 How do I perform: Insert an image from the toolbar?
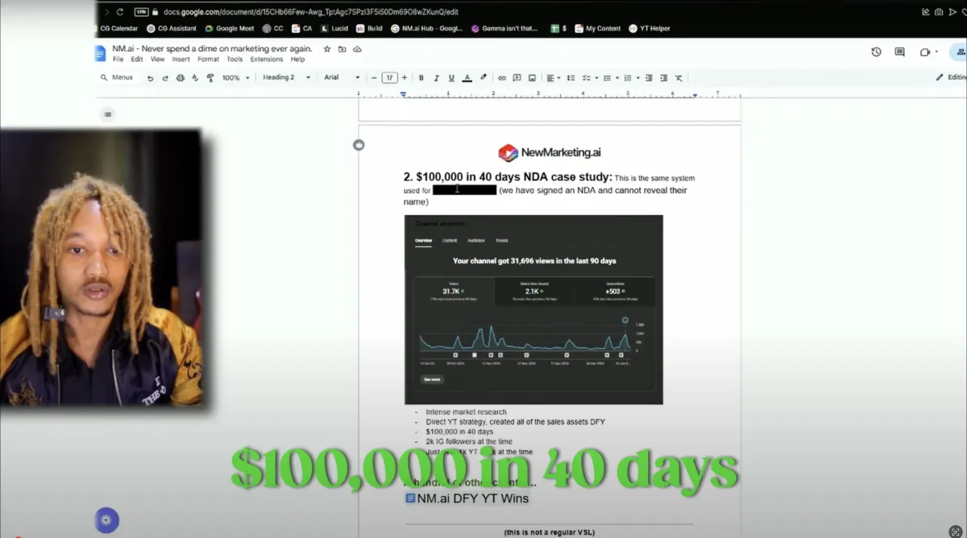[533, 78]
